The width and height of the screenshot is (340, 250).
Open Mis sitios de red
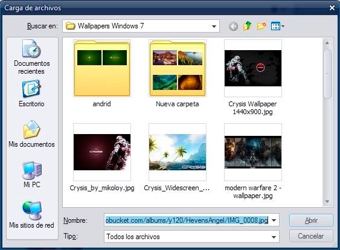pyautogui.click(x=31, y=214)
